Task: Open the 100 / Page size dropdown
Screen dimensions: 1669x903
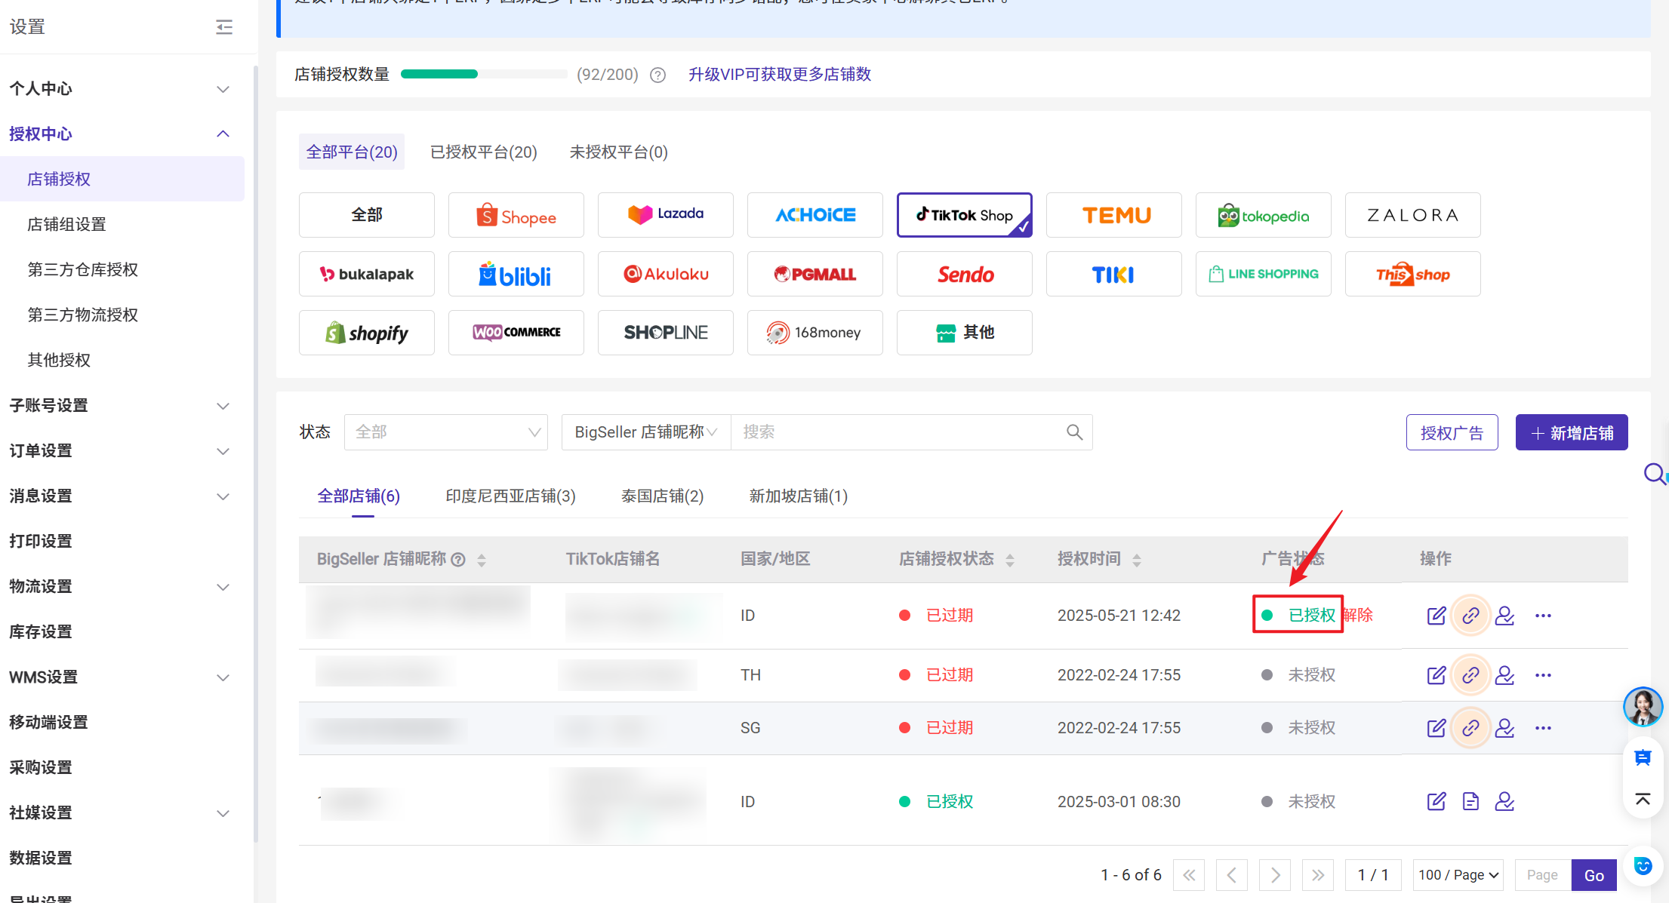Action: point(1458,875)
